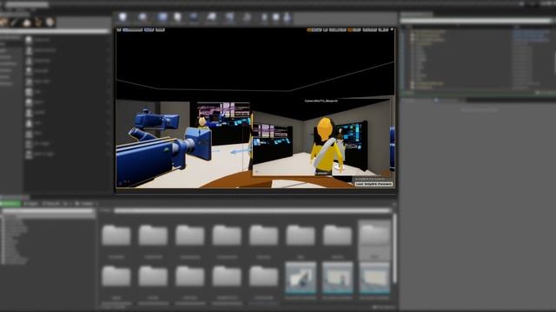This screenshot has height=312, width=556.
Task: Click Save Current in the main toolbar
Action: coord(122,17)
